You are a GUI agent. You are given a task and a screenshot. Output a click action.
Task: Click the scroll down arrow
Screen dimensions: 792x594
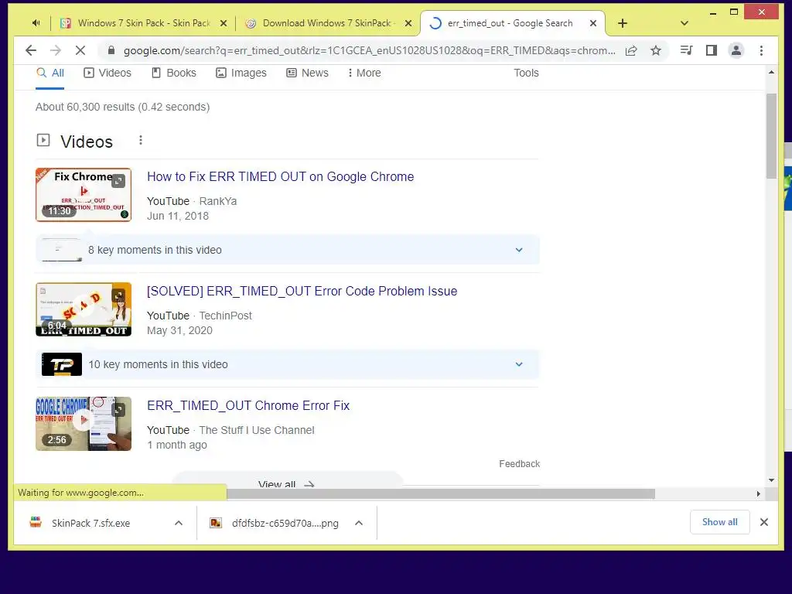[x=771, y=480]
